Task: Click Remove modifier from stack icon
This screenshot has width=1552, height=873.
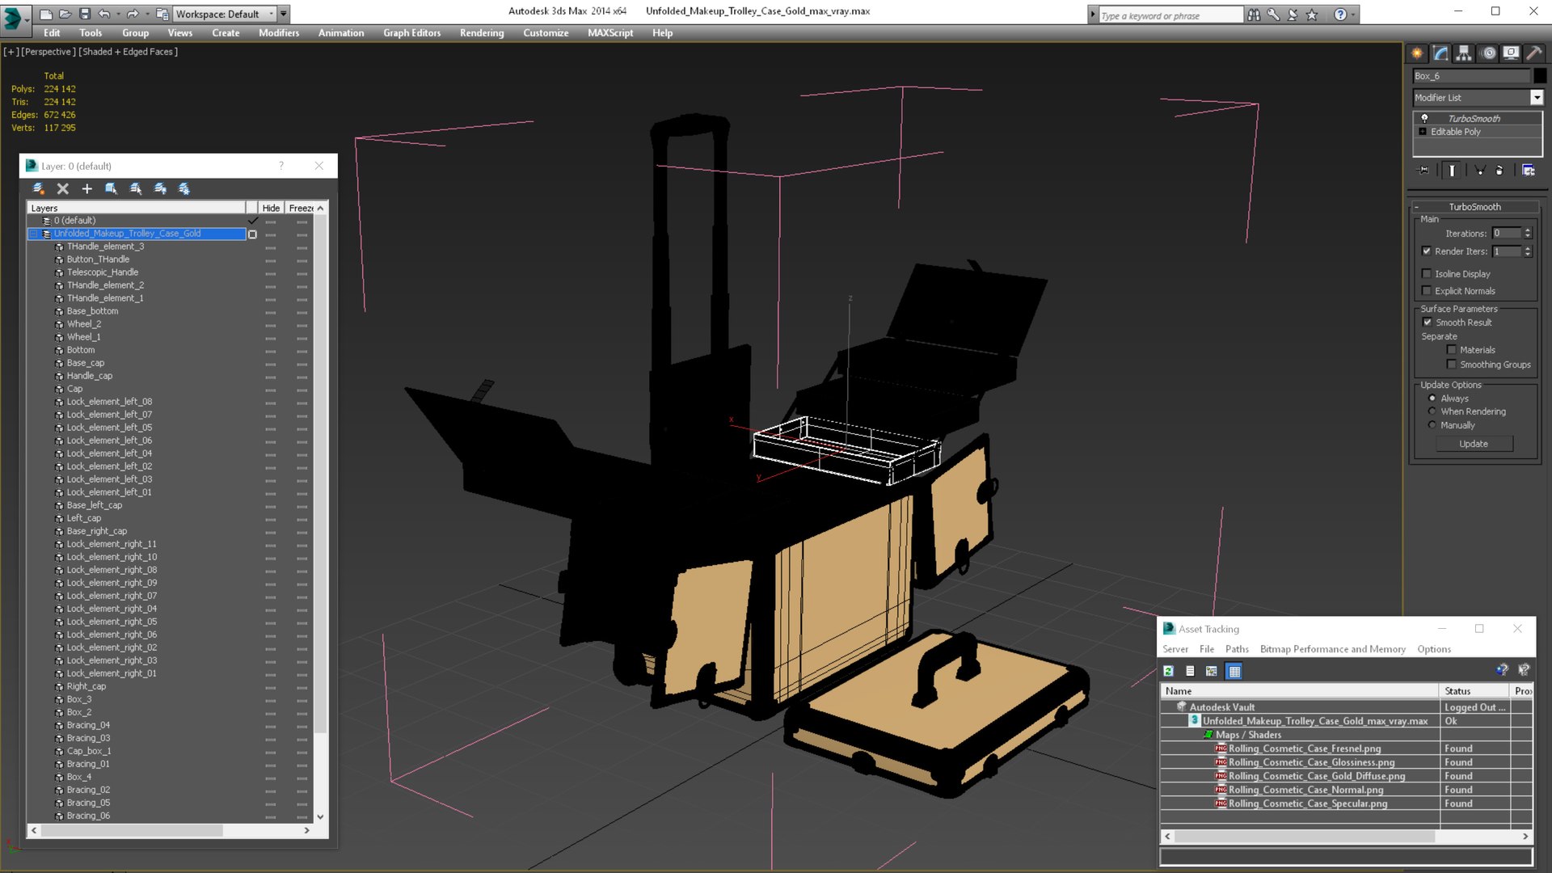Action: pyautogui.click(x=1499, y=171)
